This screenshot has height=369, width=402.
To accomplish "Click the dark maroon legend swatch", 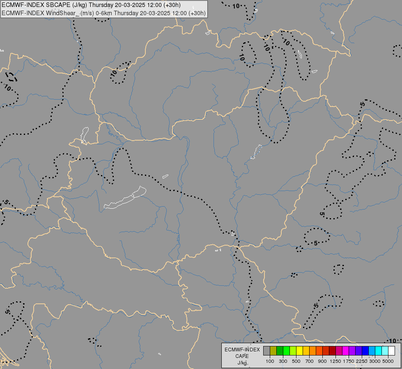I will [332, 351].
